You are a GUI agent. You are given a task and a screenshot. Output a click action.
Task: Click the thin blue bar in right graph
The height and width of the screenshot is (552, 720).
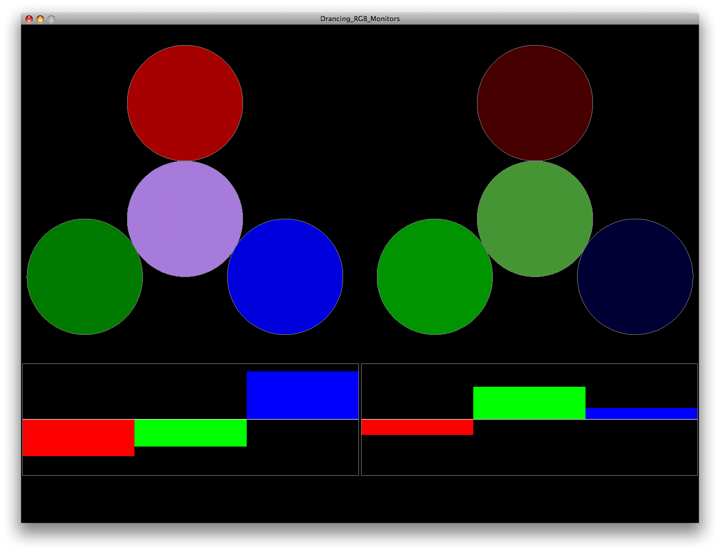click(641, 413)
